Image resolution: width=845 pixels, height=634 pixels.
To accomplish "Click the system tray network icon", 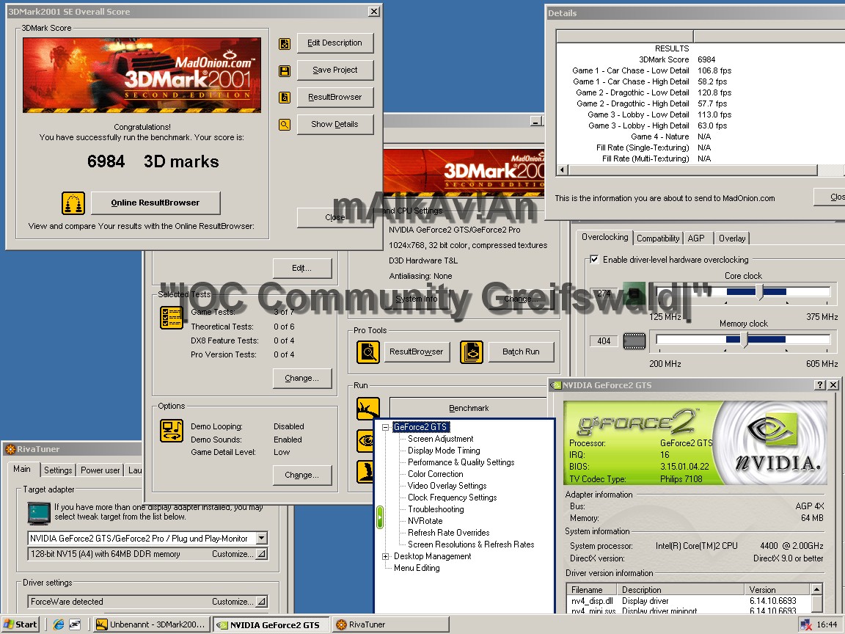I will pos(805,624).
